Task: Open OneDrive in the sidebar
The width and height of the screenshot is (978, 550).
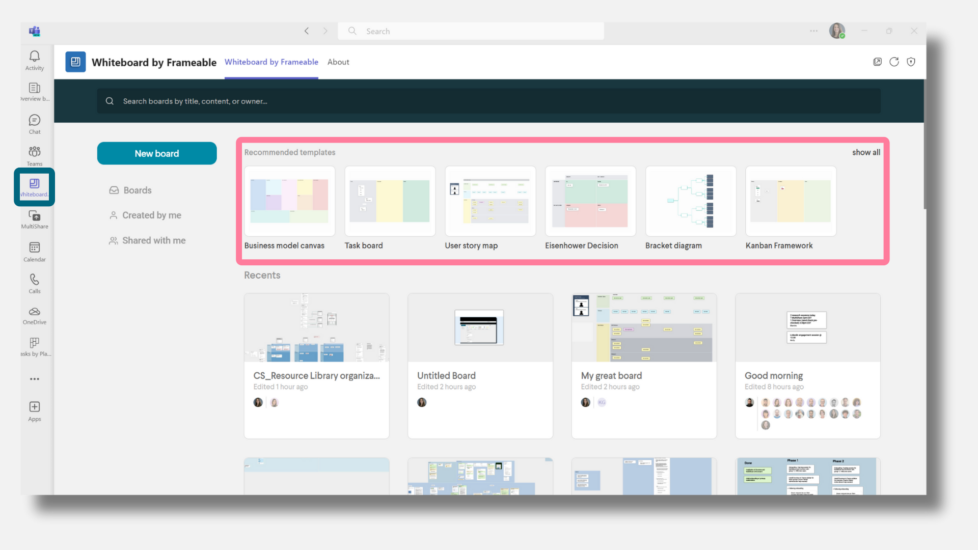Action: pos(35,315)
